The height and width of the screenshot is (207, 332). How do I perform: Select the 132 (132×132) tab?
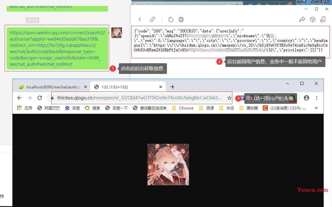[x=128, y=87]
